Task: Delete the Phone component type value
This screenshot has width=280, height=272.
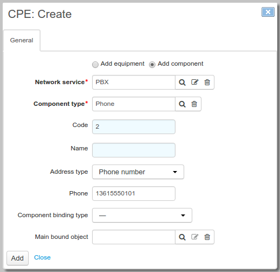Action: (194, 104)
